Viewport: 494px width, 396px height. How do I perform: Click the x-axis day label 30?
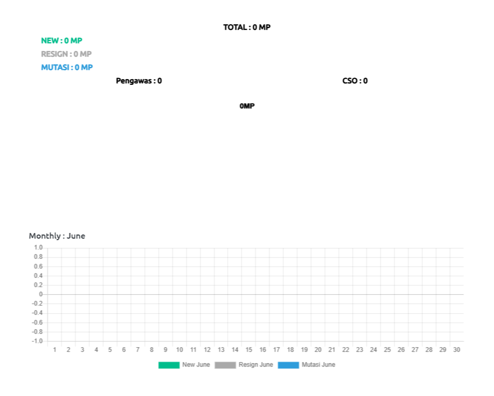pyautogui.click(x=457, y=350)
